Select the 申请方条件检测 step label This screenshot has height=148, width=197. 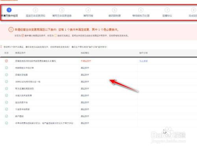[9, 16]
